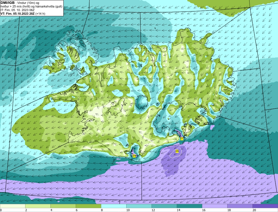Image resolution: width=278 pixels, height=212 pixels.
Task: Click the 'IT: Fim. 05. 10. 2023 06Z' text
Action: (x=18, y=10)
